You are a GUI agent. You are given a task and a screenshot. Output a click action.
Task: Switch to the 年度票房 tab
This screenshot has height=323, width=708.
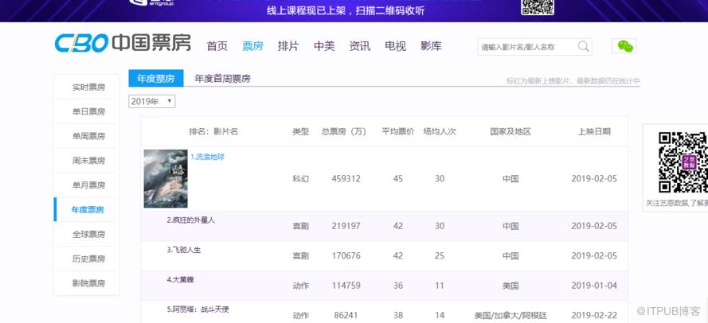156,79
